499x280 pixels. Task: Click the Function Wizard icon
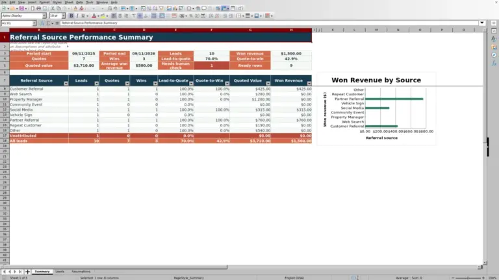tap(42, 23)
